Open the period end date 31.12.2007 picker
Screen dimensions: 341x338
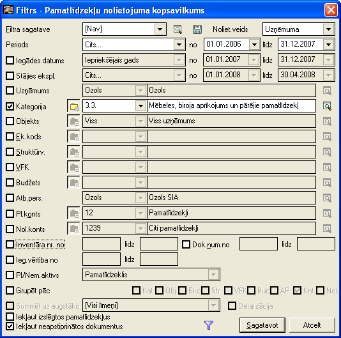tap(329, 45)
